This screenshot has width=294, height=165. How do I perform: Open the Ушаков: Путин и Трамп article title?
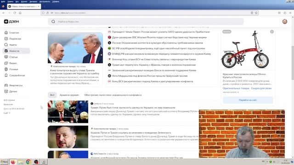coord(130,132)
